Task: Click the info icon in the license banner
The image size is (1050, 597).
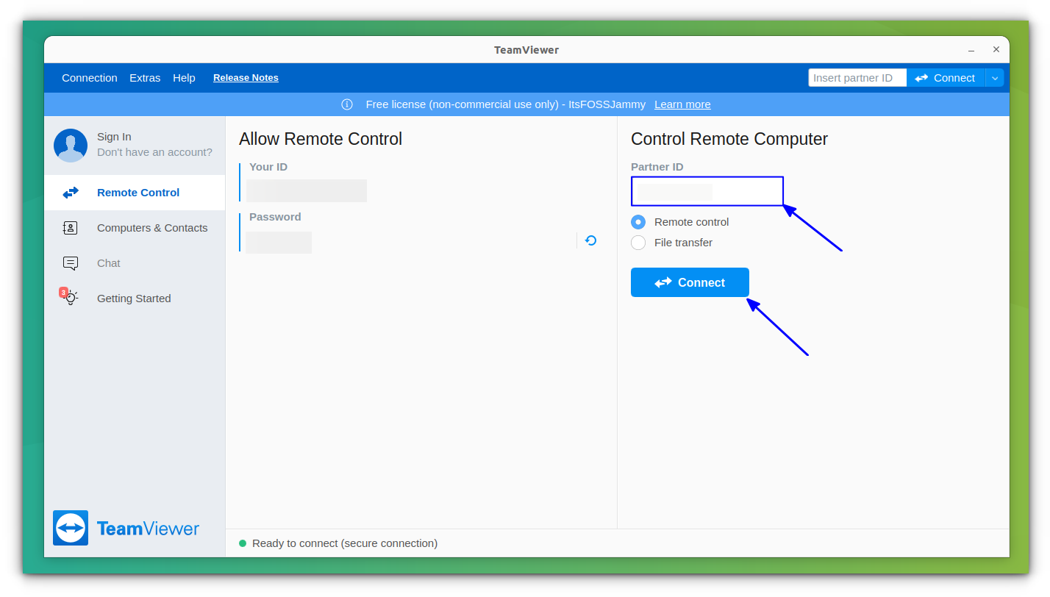Action: [346, 104]
